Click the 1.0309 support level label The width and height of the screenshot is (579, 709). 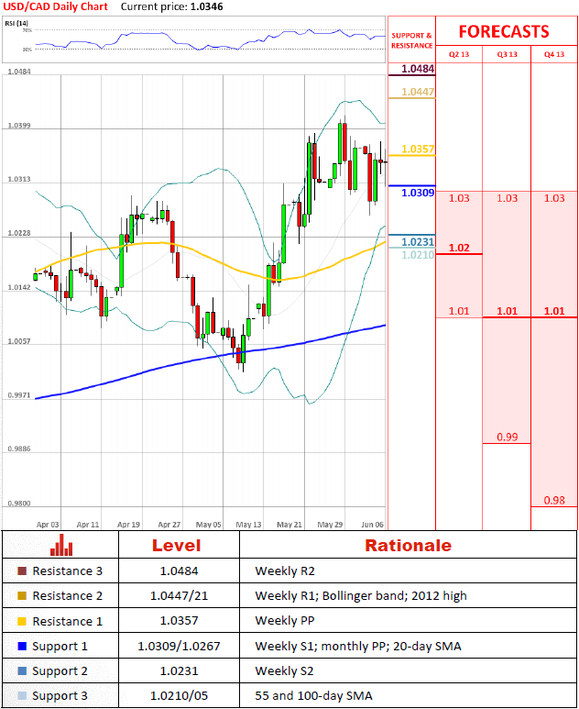pyautogui.click(x=418, y=193)
